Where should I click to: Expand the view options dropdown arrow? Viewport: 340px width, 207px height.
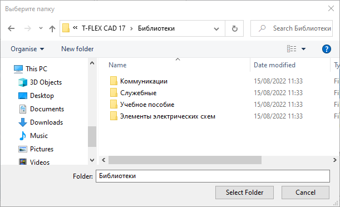[304, 49]
